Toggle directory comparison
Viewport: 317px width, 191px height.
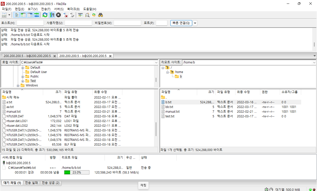[87, 15]
